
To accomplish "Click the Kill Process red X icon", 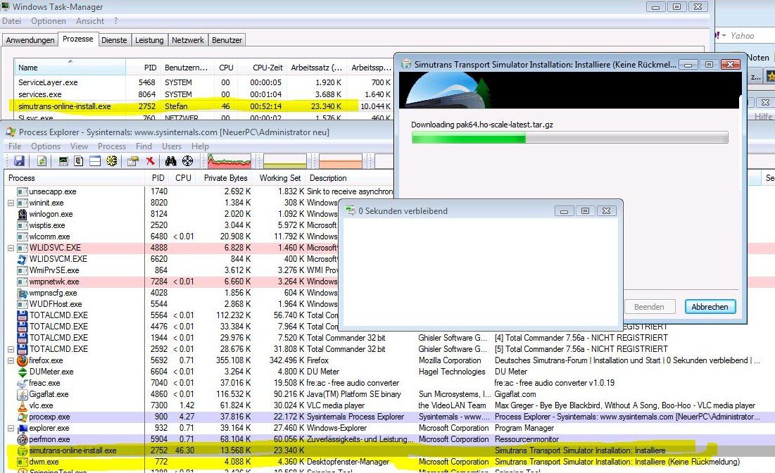I will [150, 161].
